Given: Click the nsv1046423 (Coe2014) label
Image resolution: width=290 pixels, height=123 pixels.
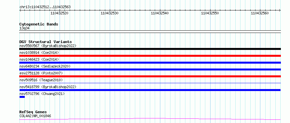Looking at the screenshot, I should pyautogui.click(x=39, y=59).
